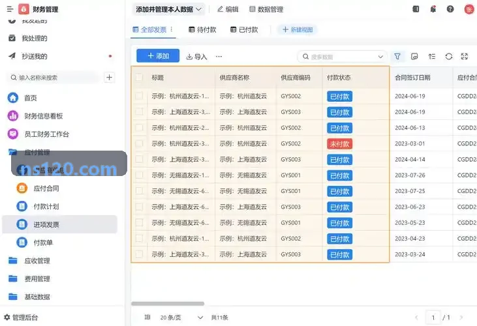Go to previous page arrow
Image resolution: width=477 pixels, height=326 pixels.
coord(416,318)
